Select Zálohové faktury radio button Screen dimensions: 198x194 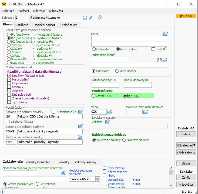tap(124, 140)
